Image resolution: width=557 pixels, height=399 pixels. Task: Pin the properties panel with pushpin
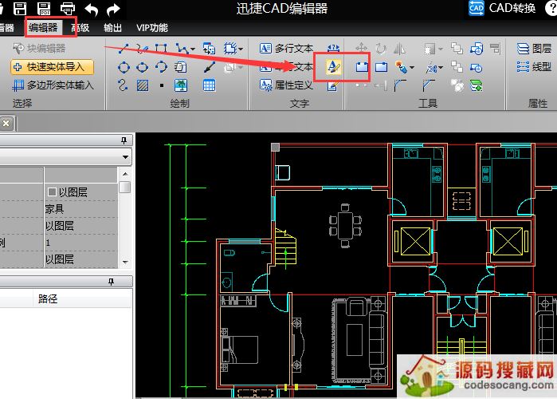124,140
